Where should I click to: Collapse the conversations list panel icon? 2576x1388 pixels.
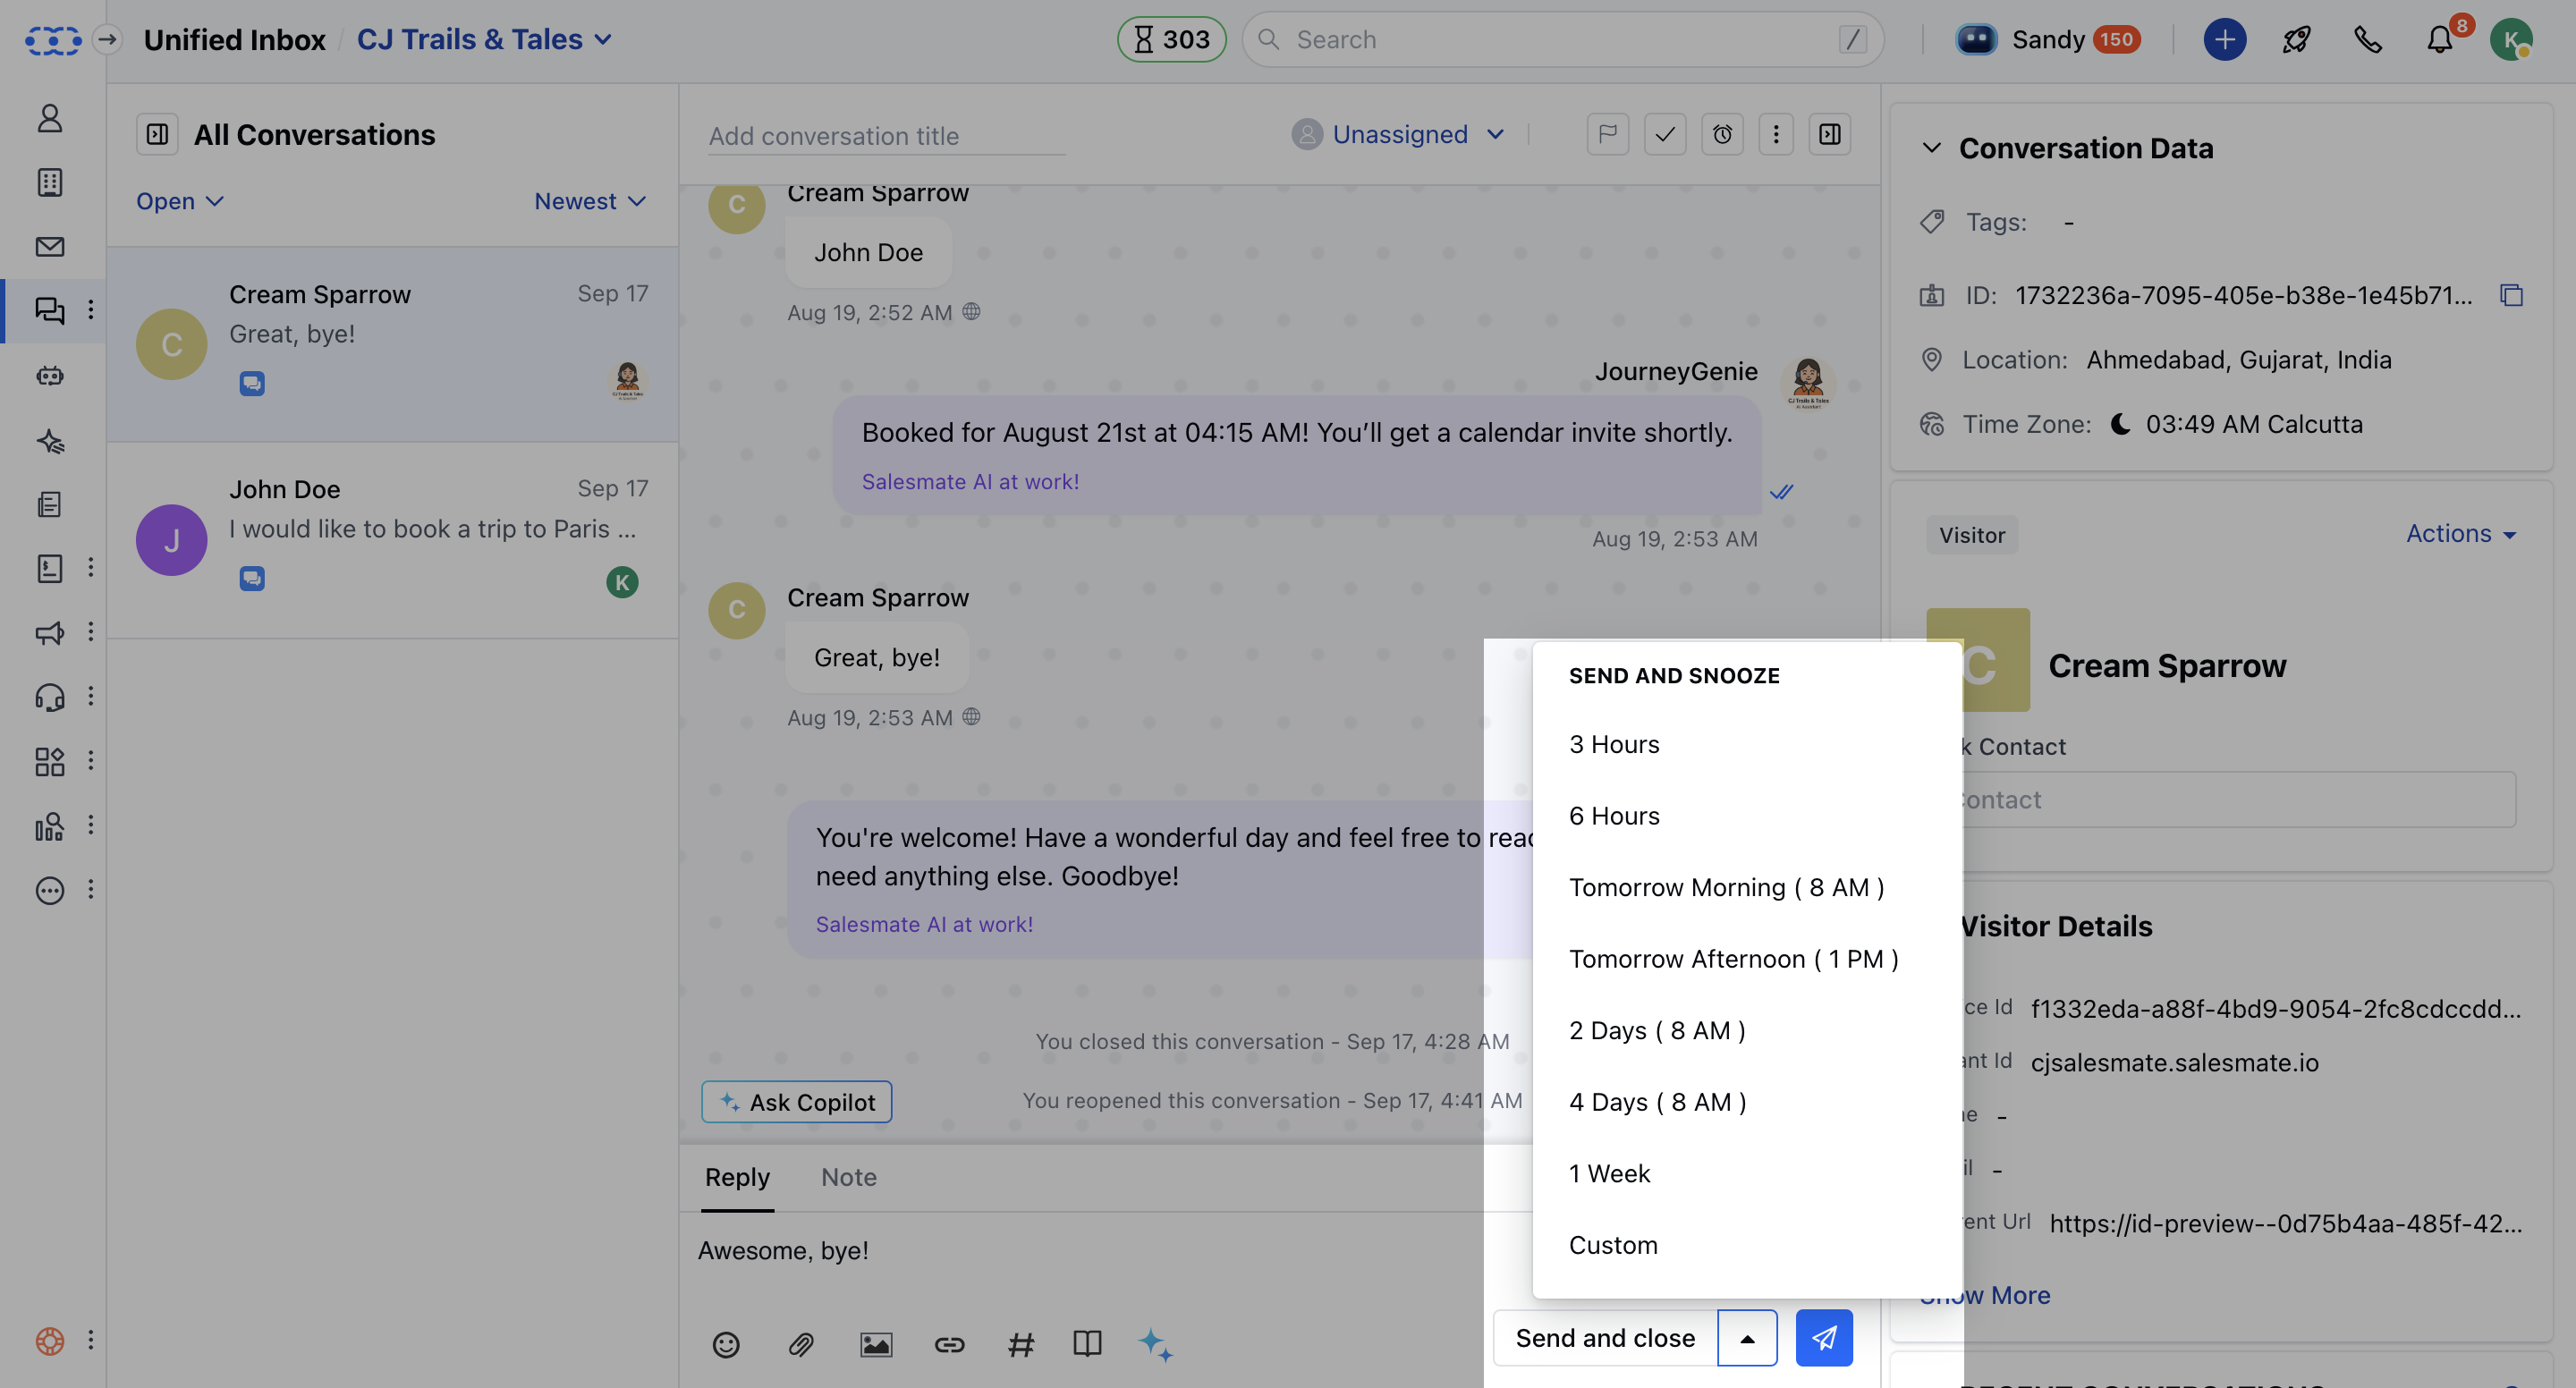(157, 134)
